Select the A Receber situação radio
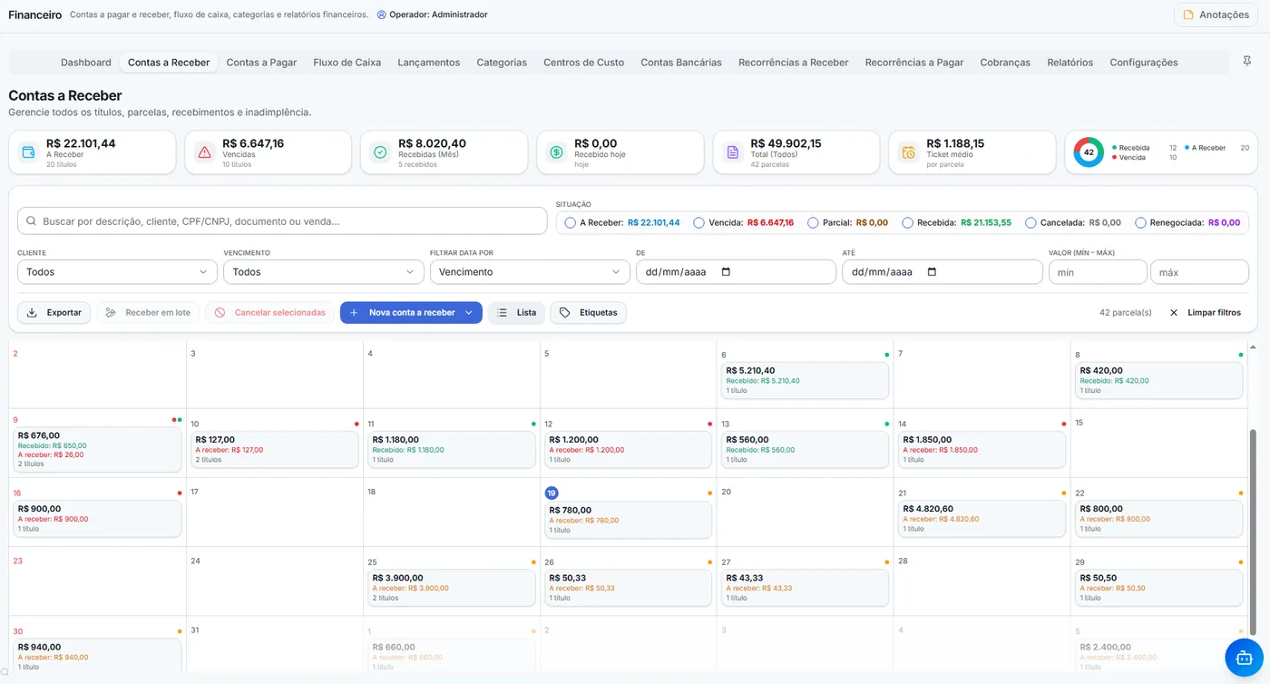 coord(570,222)
